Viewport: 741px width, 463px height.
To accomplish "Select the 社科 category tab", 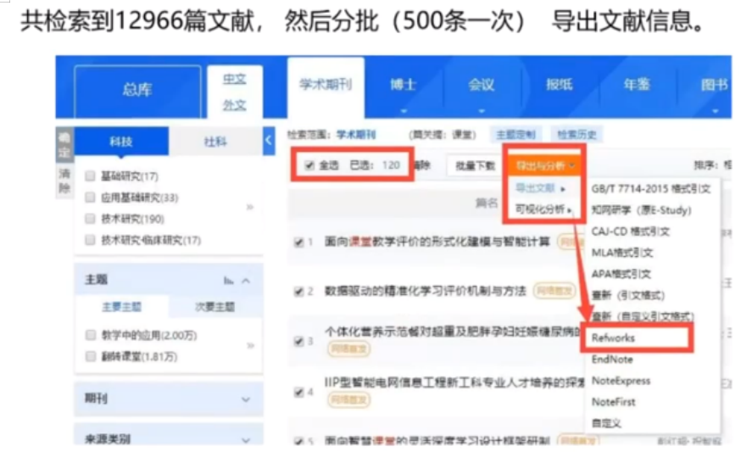I will pyautogui.click(x=215, y=142).
